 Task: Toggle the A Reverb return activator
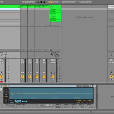[x=111, y=77]
